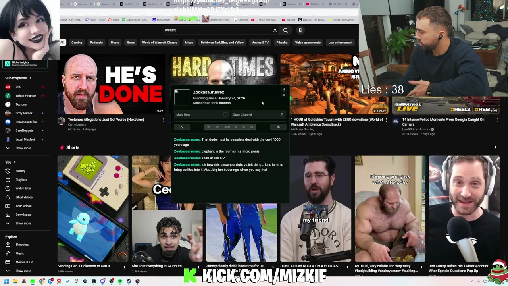Click the magnifier search button
508x286 pixels.
(x=285, y=30)
